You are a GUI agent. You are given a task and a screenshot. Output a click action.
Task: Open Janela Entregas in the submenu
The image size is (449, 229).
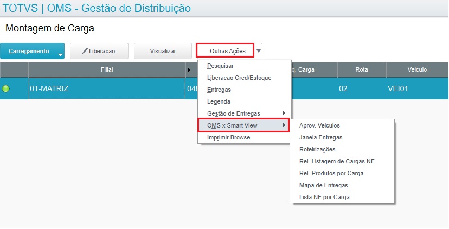tap(342, 138)
